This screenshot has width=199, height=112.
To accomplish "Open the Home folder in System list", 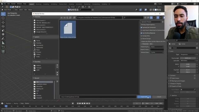I will point(38,41).
